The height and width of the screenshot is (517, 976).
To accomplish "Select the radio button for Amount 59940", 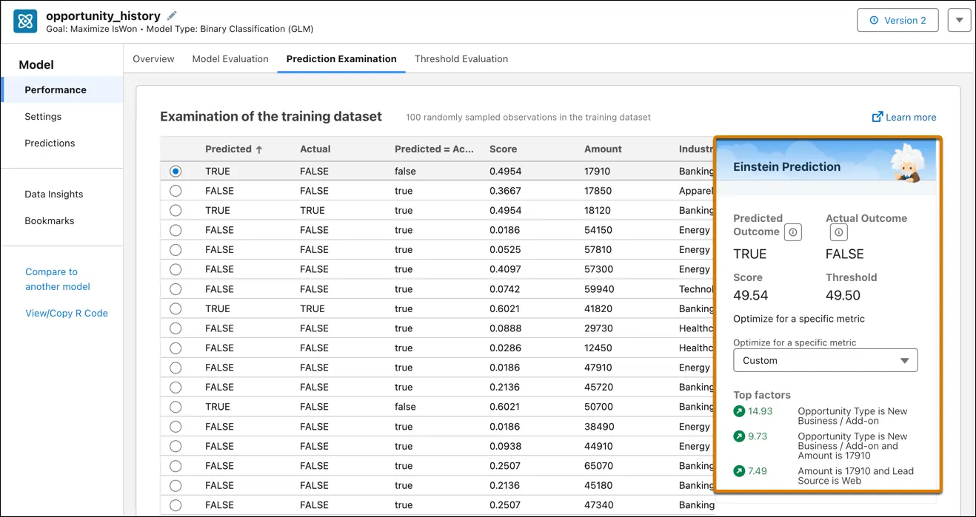I will 176,289.
